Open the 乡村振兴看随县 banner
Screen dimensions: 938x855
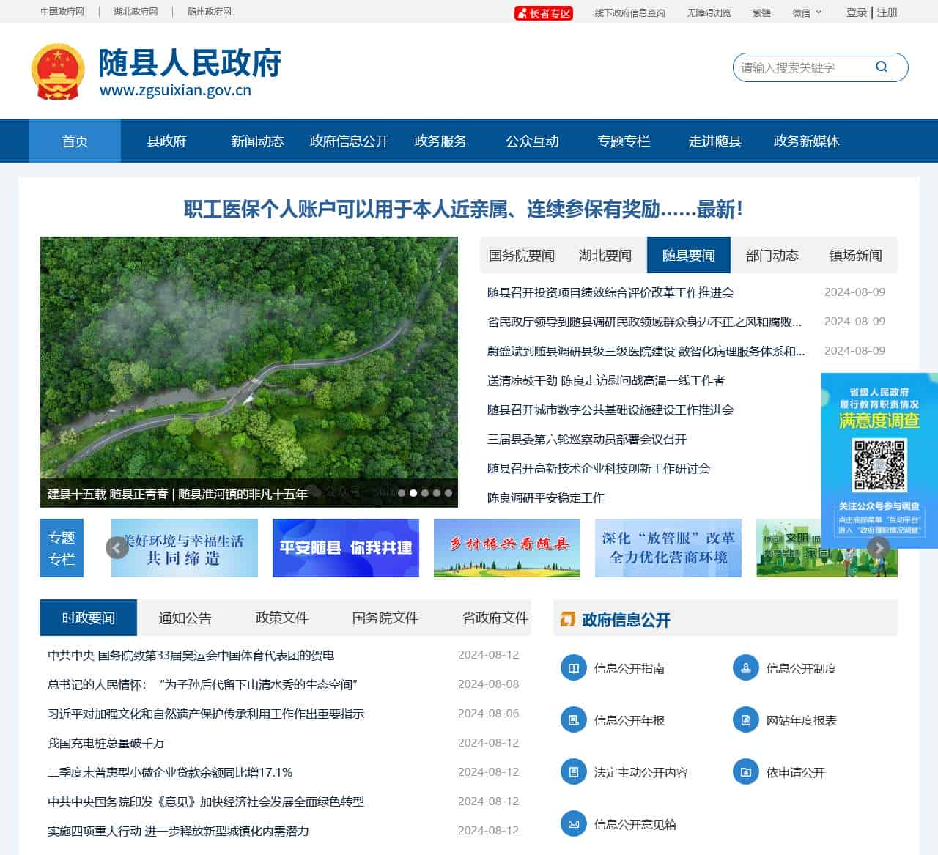coord(507,548)
